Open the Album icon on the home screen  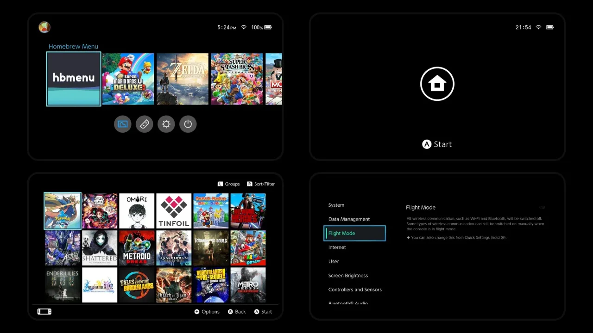point(123,124)
